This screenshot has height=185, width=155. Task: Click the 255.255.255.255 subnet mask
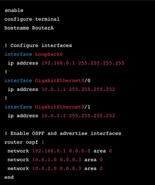[101, 63]
